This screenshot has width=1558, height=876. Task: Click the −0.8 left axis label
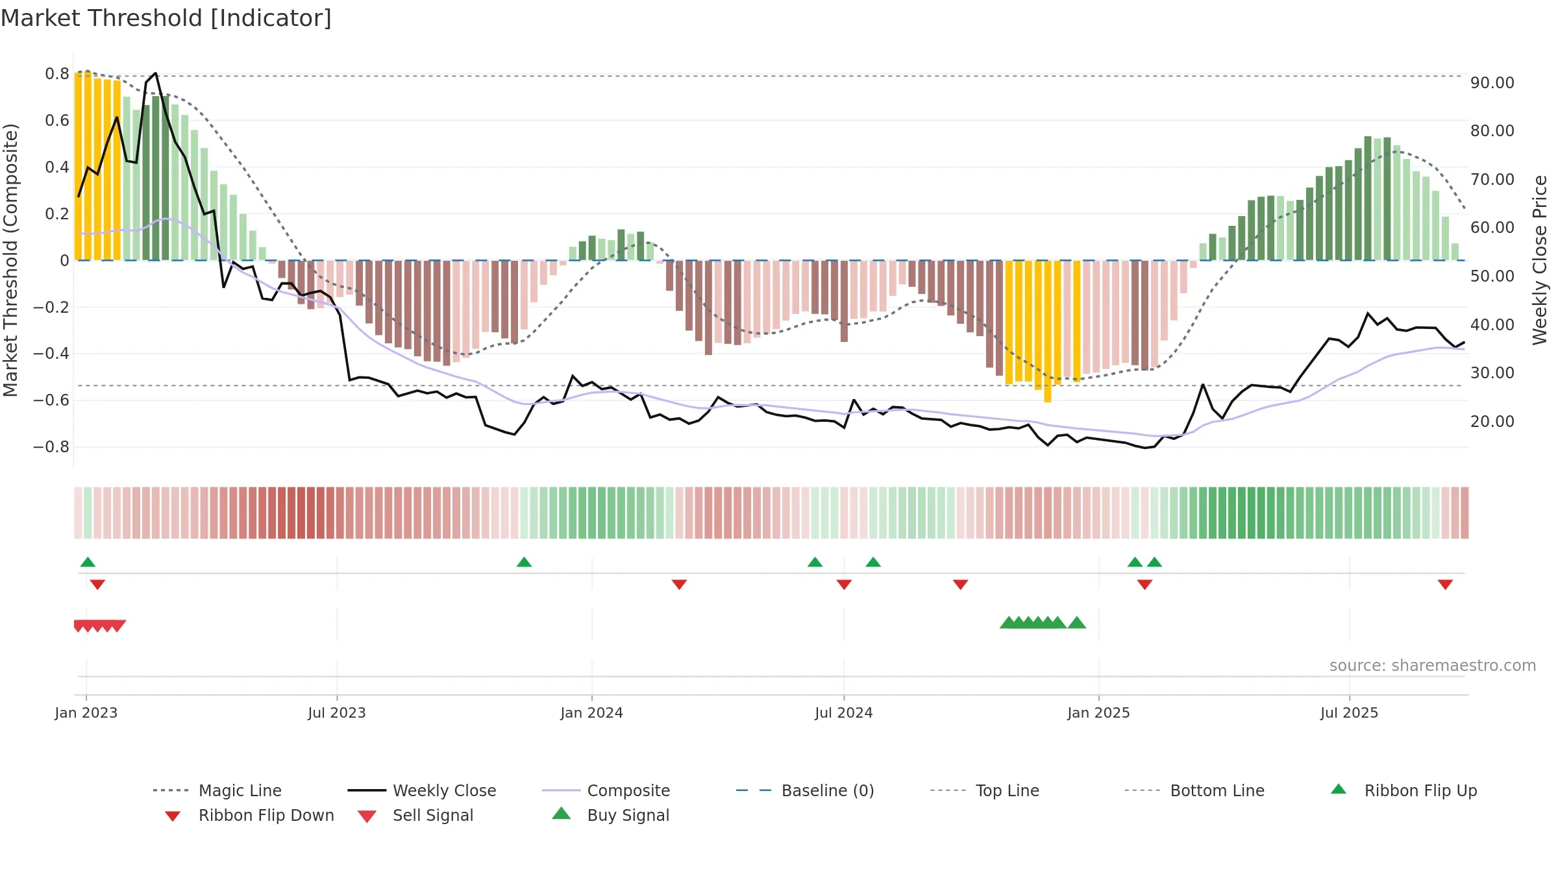(51, 446)
